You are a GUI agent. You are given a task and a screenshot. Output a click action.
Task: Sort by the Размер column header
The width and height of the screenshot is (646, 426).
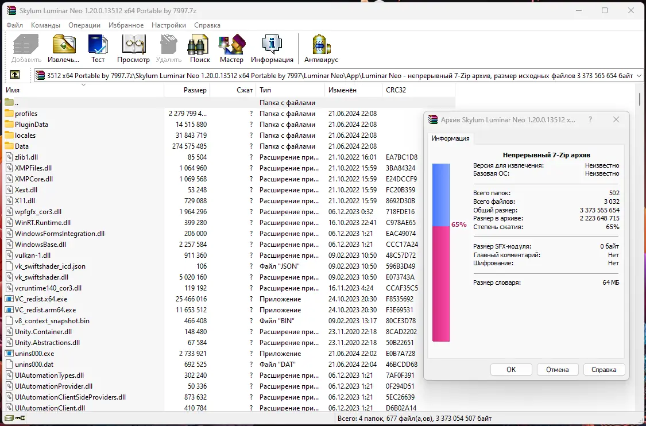[x=187, y=90]
